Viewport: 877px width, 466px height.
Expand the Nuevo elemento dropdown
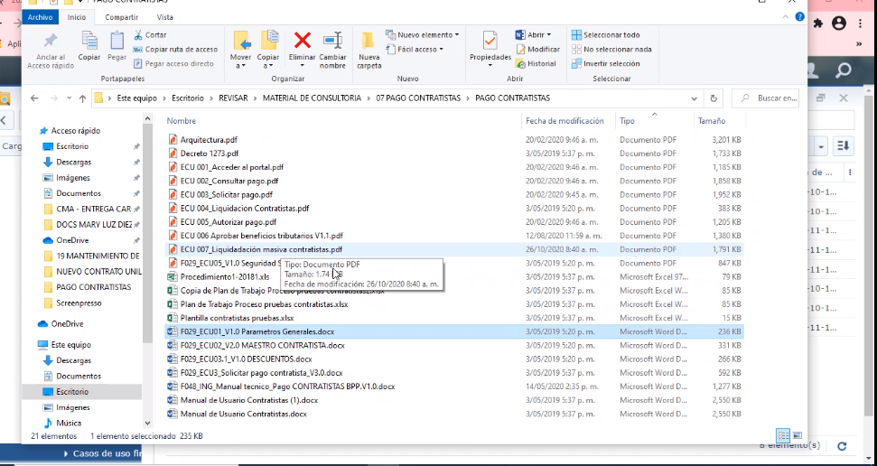422,35
